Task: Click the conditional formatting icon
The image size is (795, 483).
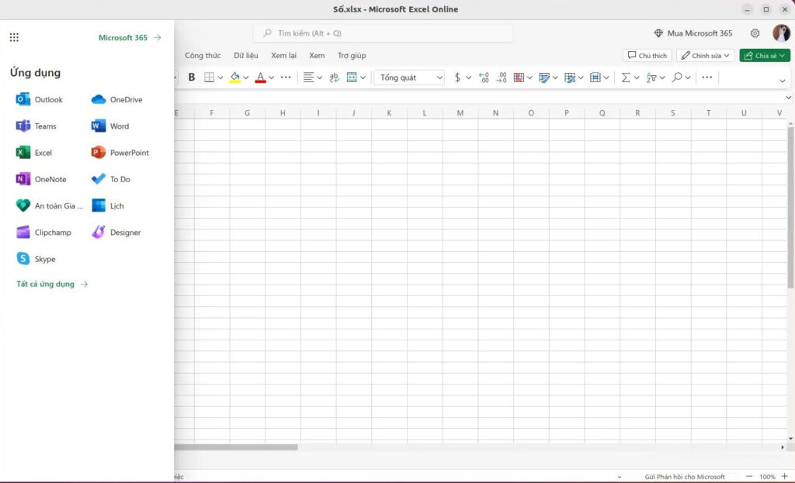Action: tap(519, 78)
